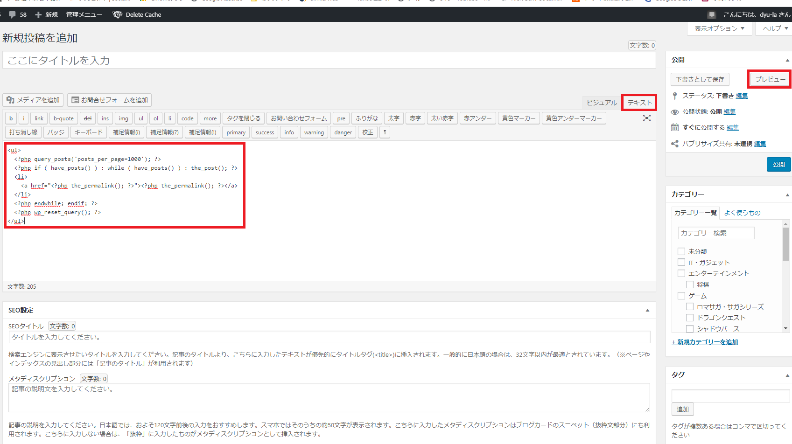The width and height of the screenshot is (792, 444).
Task: Click the add media button icon
Action: click(x=10, y=100)
